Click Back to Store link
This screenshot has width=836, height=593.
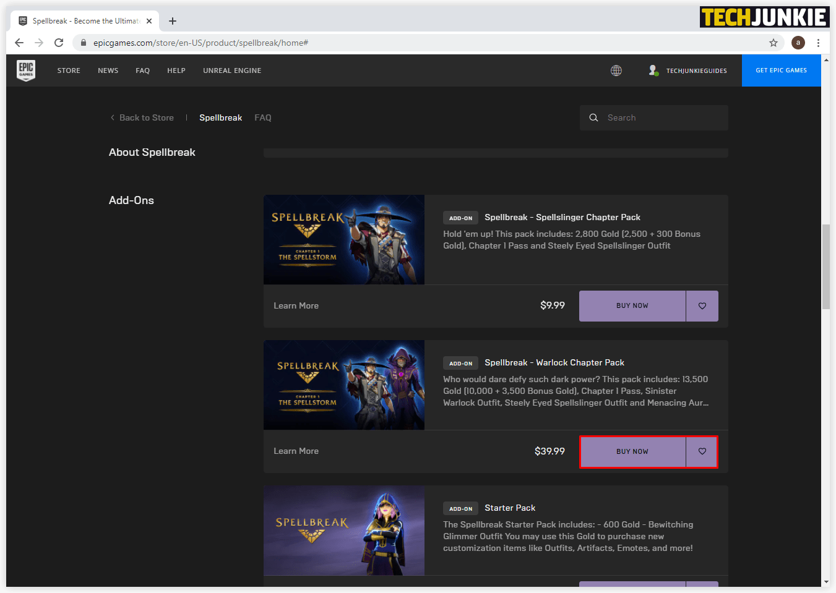(x=146, y=117)
